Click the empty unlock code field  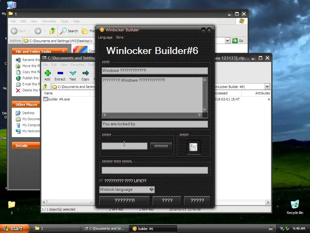(x=124, y=146)
